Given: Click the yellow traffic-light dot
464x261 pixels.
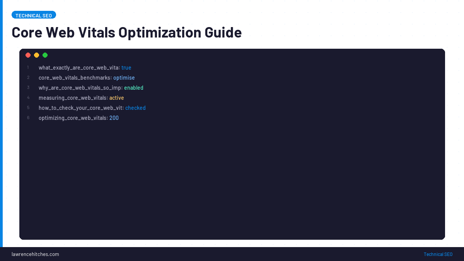Looking at the screenshot, I should [36, 55].
